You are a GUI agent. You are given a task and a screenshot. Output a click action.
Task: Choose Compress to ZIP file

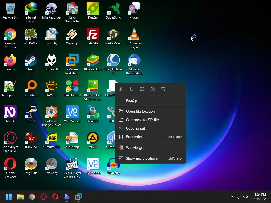coord(150,120)
